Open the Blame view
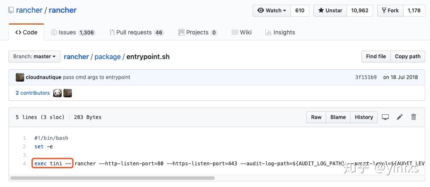430x187 pixels. point(338,117)
